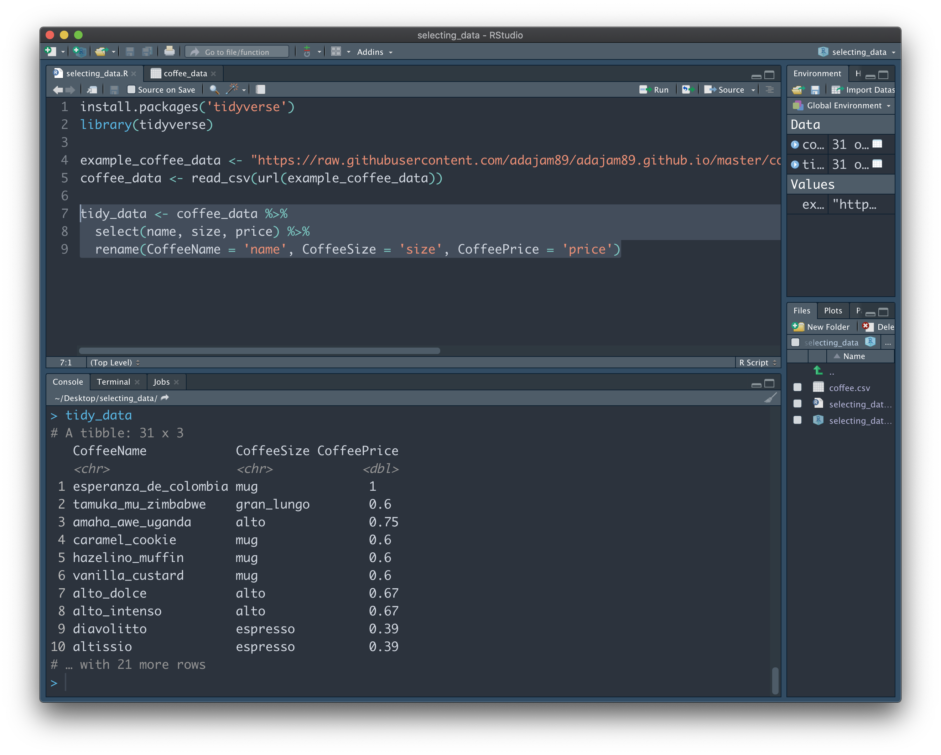Click the find/replace magnifier icon
Image resolution: width=941 pixels, height=755 pixels.
[x=214, y=89]
